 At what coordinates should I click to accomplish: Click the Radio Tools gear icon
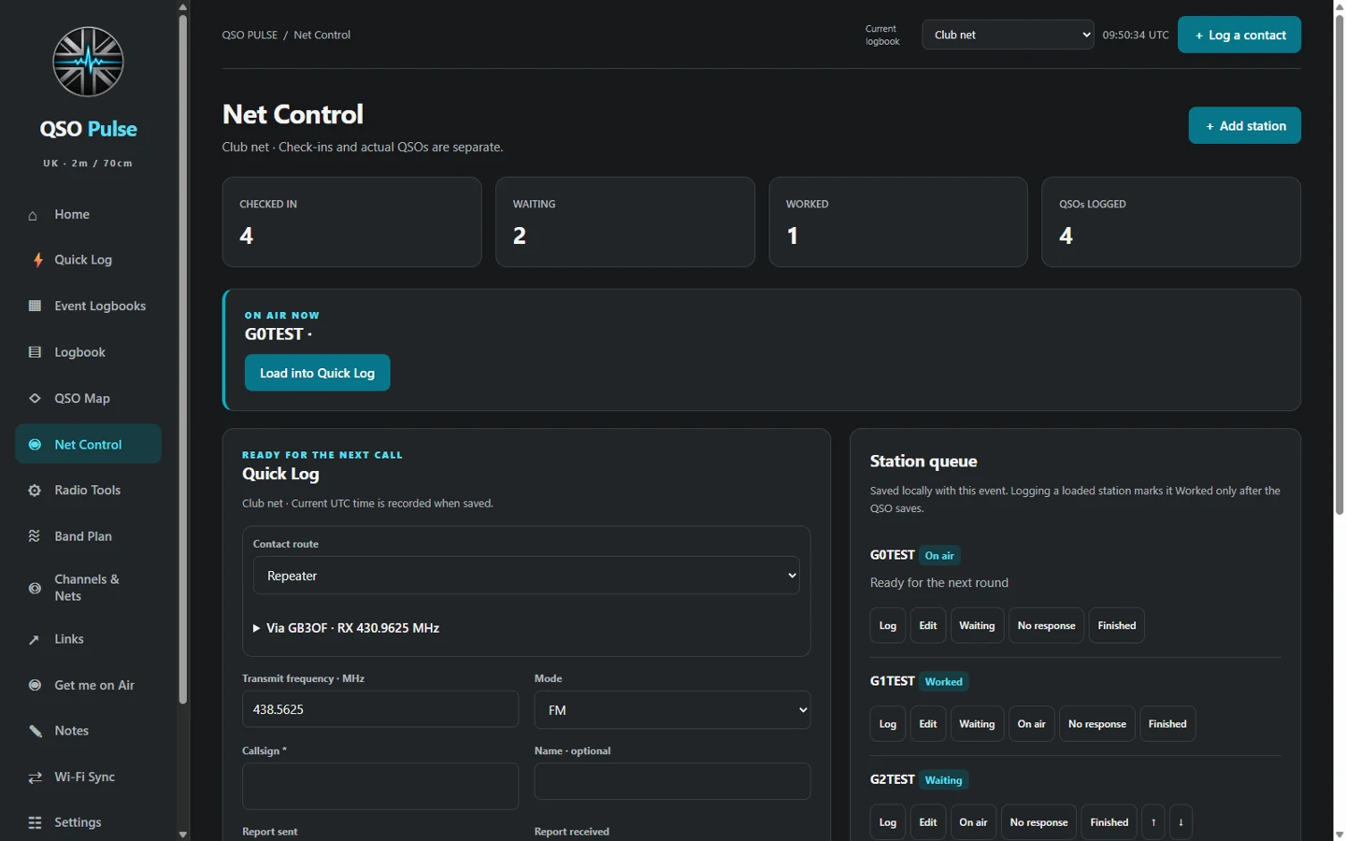click(x=35, y=491)
